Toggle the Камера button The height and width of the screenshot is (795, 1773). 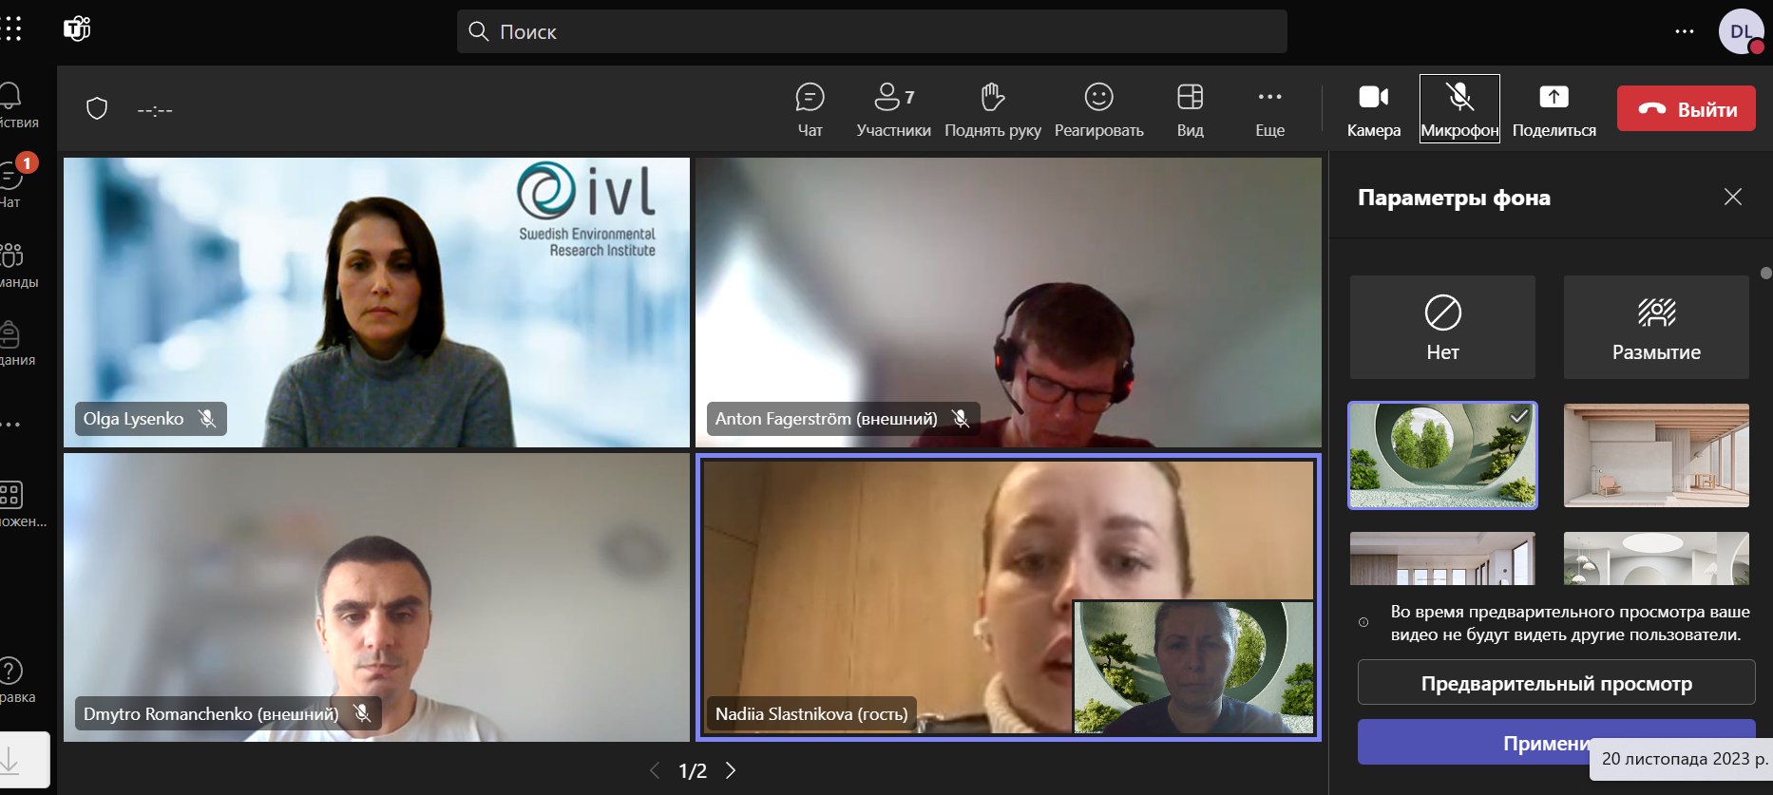[x=1374, y=109]
